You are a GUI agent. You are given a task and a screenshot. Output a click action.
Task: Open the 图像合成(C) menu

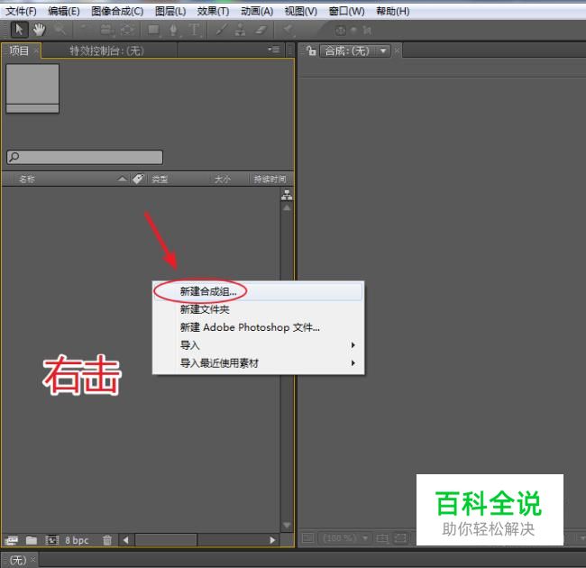point(117,11)
